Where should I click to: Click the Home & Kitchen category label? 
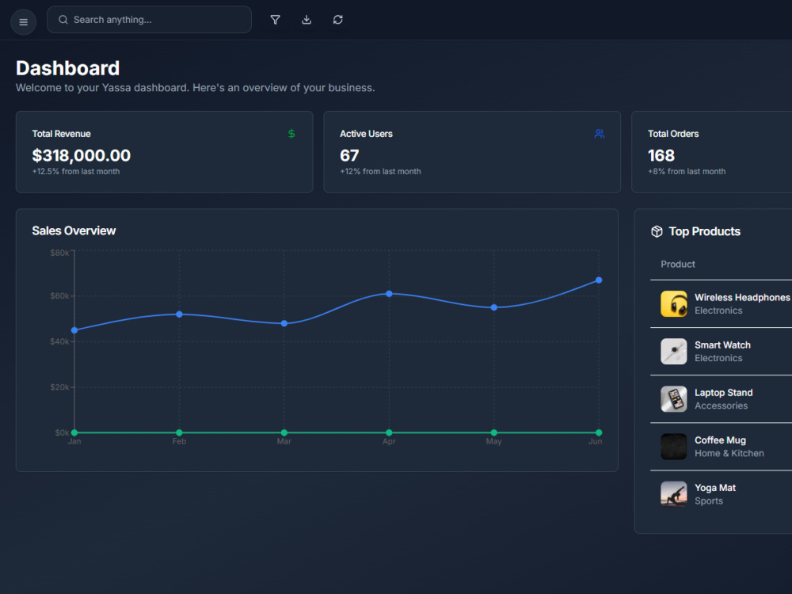pyautogui.click(x=729, y=453)
